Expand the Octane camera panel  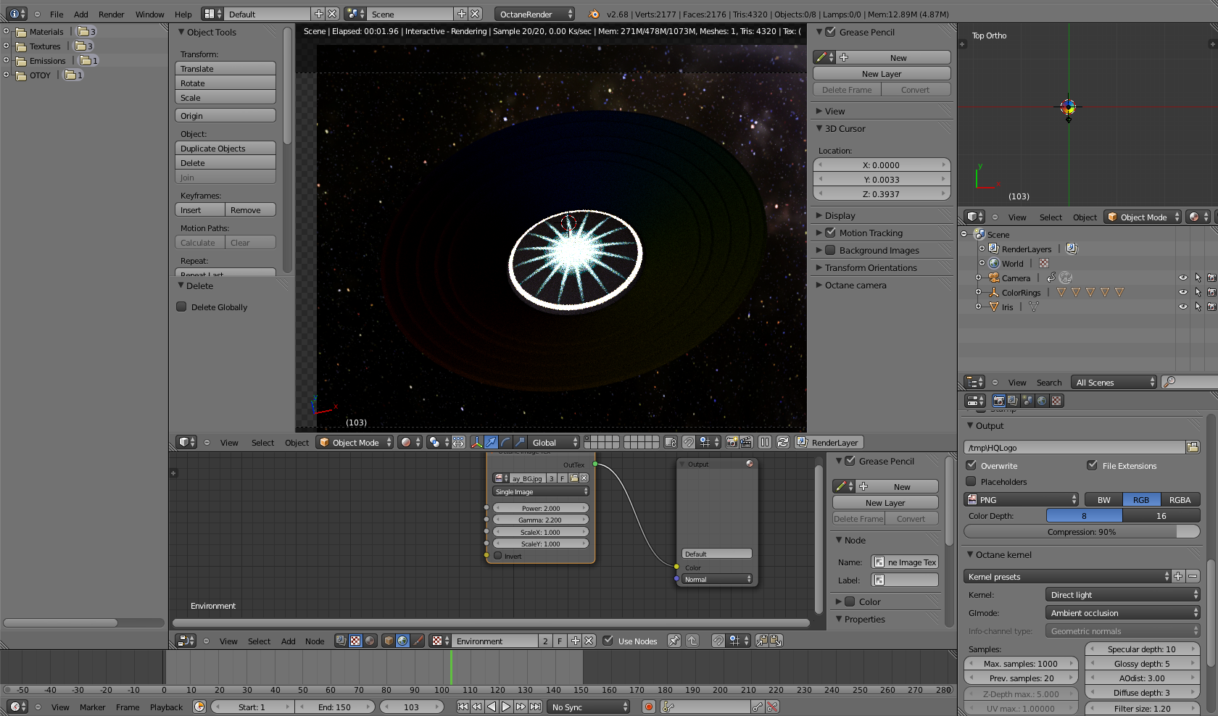pyautogui.click(x=855, y=285)
